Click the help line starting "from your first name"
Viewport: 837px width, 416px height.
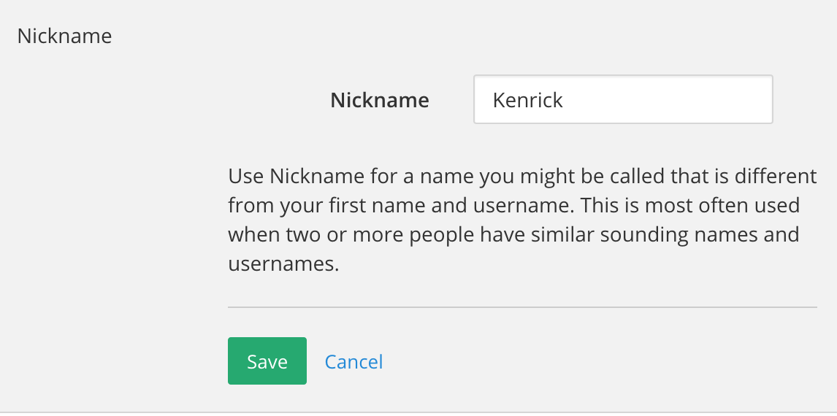click(x=513, y=206)
